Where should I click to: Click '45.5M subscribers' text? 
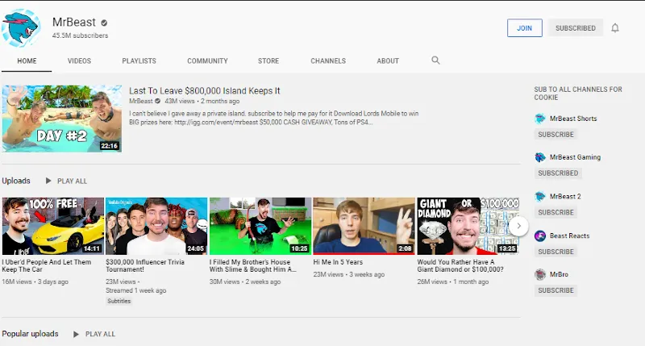[x=80, y=35]
